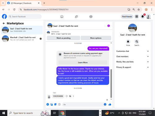Click the 'Yes, are you interested?' message
The image size is (155, 116).
tap(98, 49)
